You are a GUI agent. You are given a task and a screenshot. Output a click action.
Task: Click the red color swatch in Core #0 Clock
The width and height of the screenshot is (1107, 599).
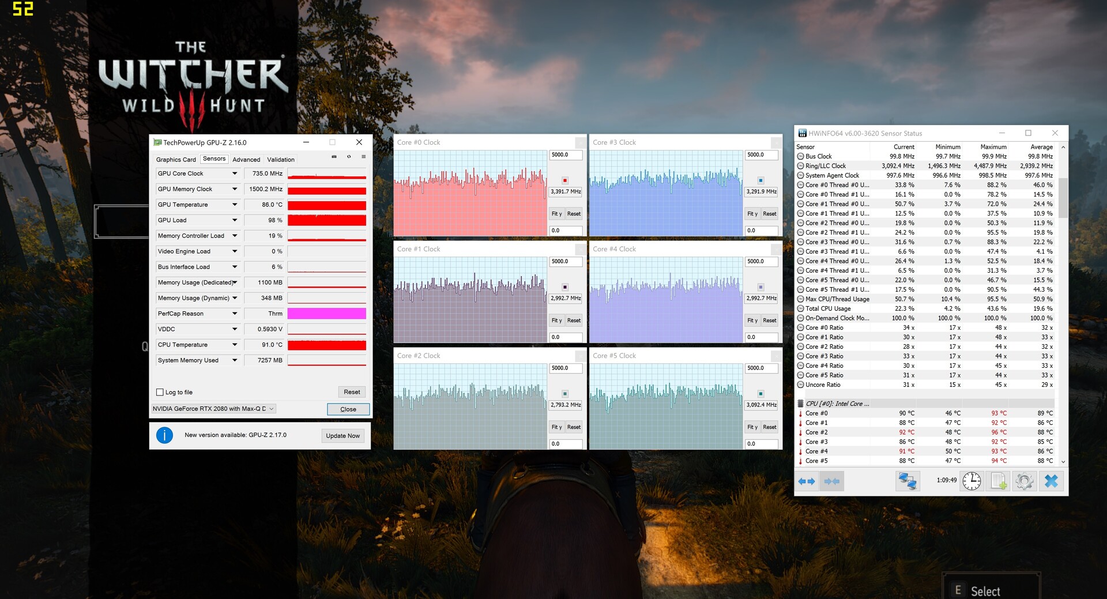[565, 180]
